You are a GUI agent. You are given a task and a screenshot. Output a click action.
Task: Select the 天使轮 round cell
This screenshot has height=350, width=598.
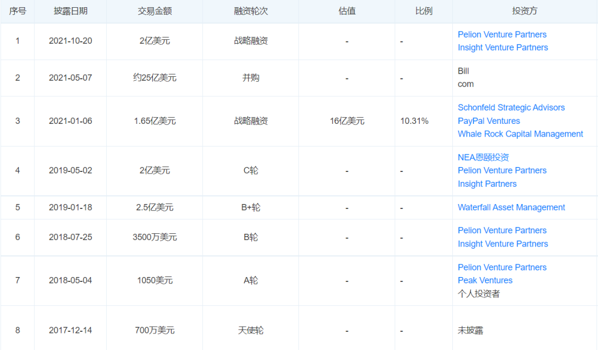click(251, 331)
